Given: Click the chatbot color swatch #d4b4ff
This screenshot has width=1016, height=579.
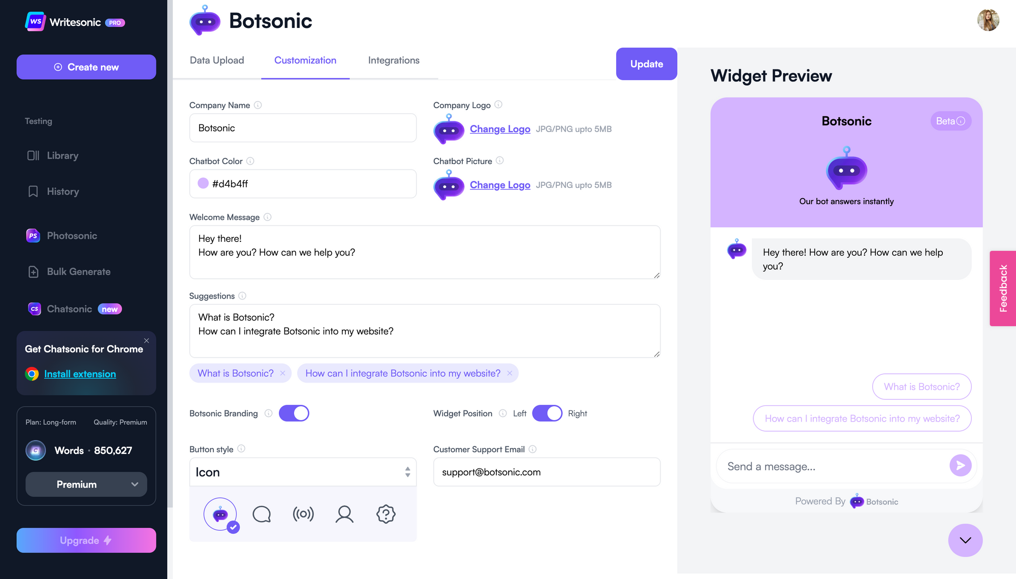Looking at the screenshot, I should pos(202,183).
